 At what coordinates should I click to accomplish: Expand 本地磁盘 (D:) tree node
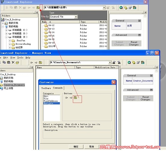click(x=6, y=34)
